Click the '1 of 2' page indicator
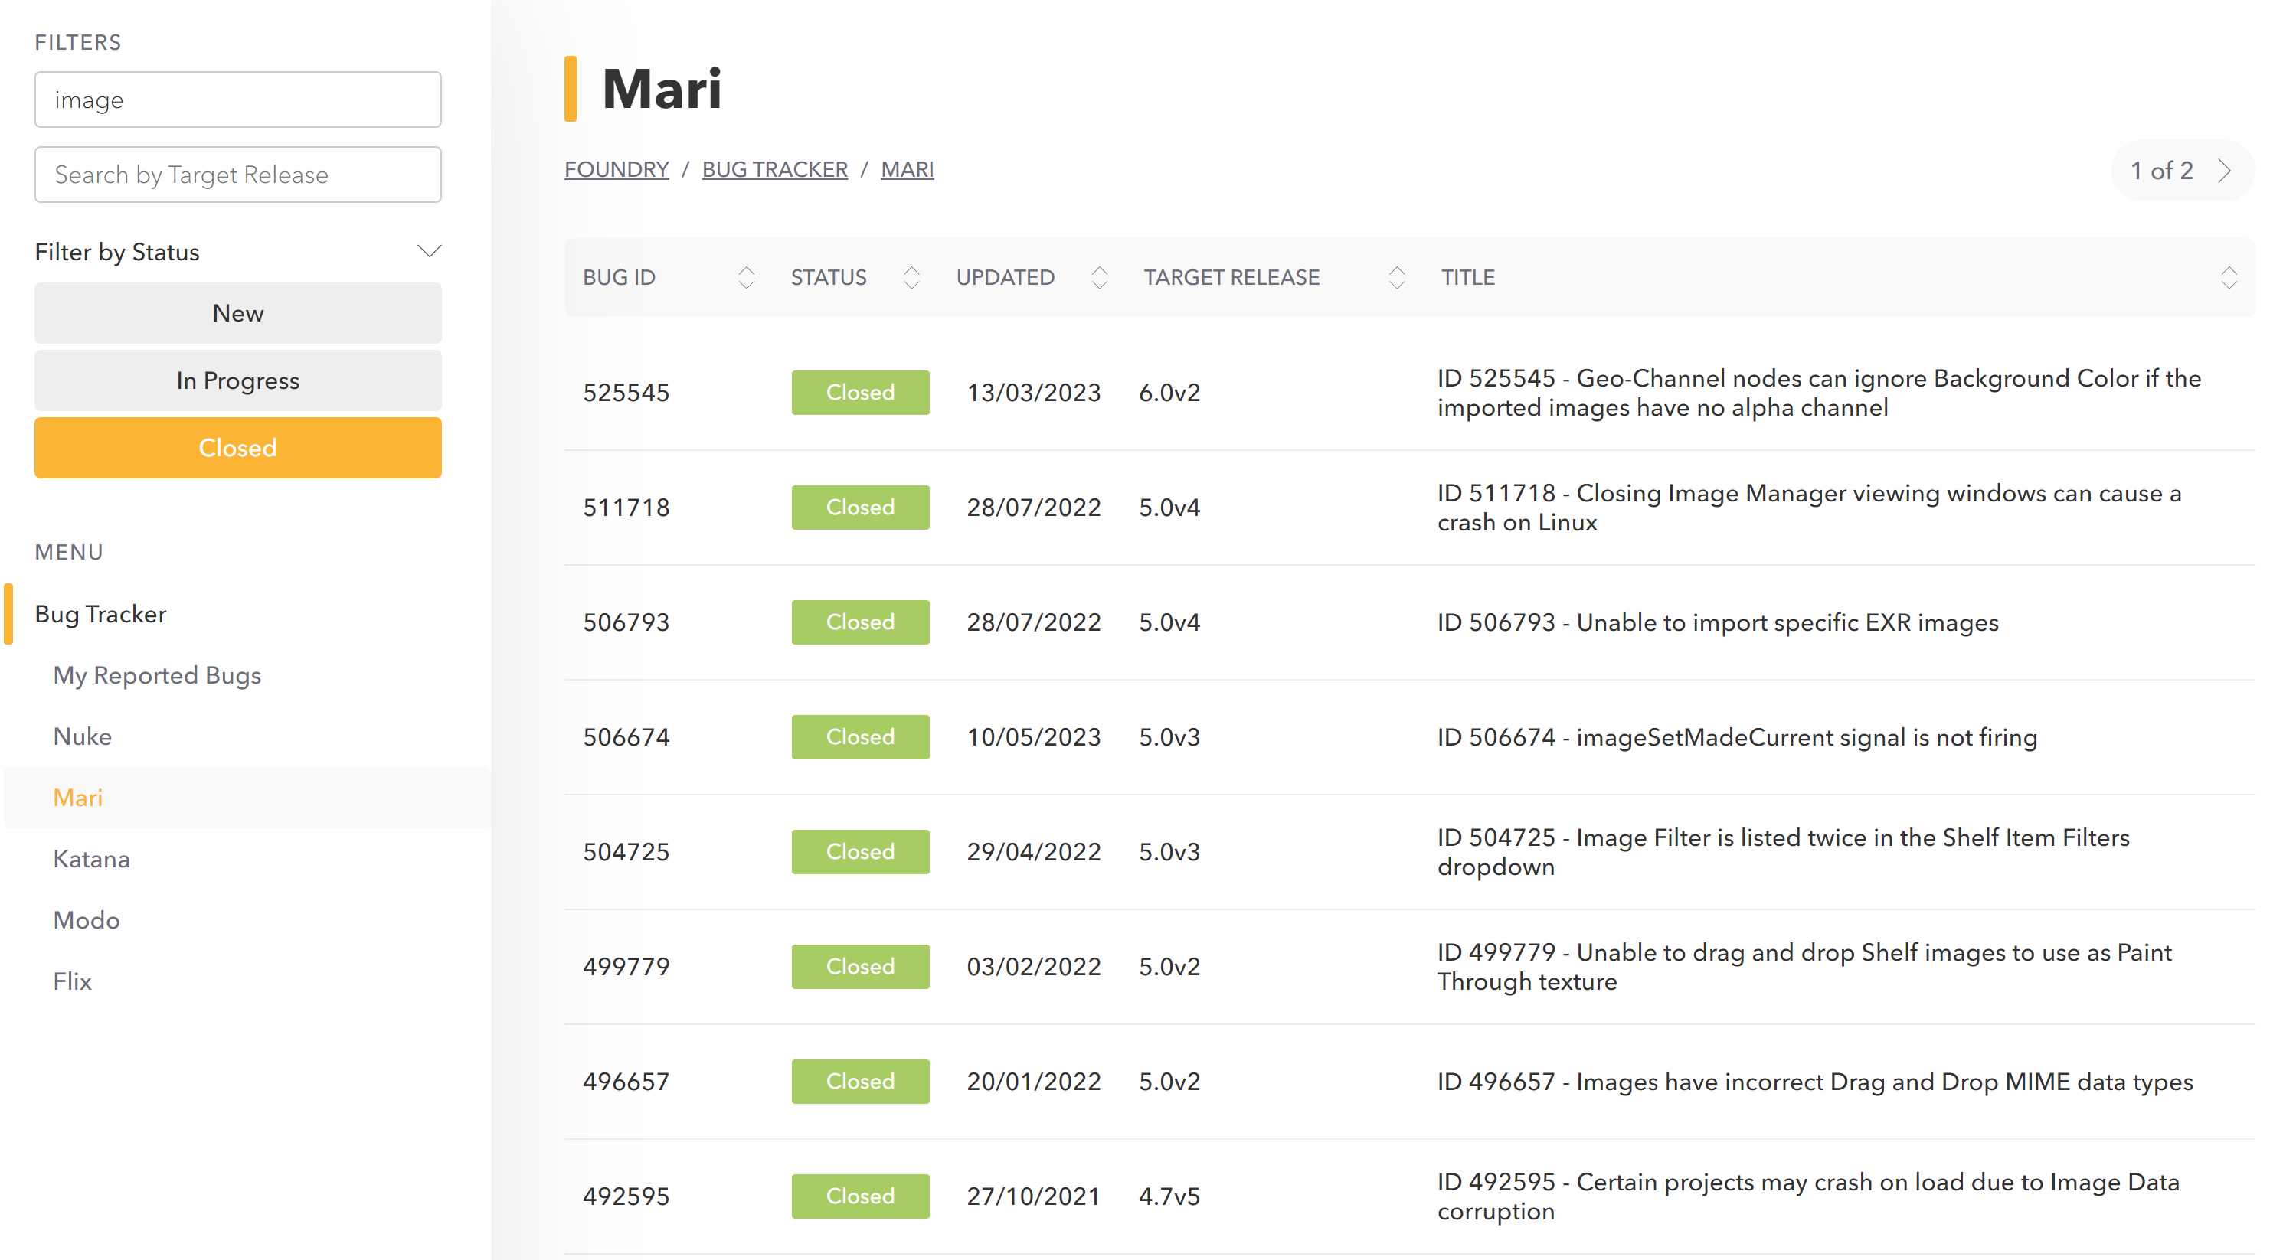2283x1260 pixels. pyautogui.click(x=2161, y=170)
